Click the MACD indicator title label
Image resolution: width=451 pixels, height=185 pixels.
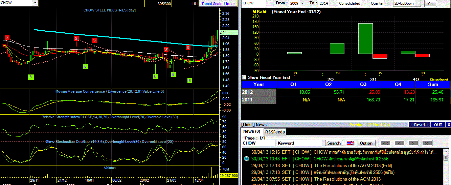(x=110, y=91)
